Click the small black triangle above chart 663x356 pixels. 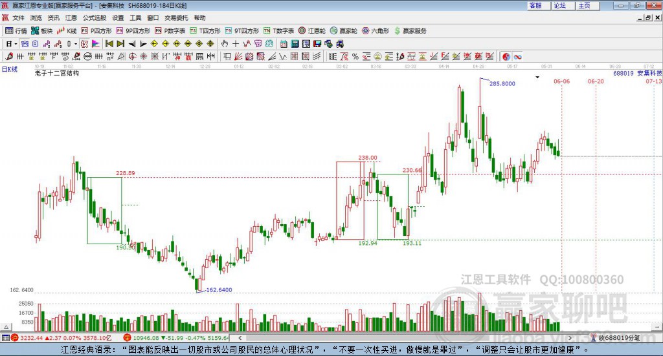(537, 77)
